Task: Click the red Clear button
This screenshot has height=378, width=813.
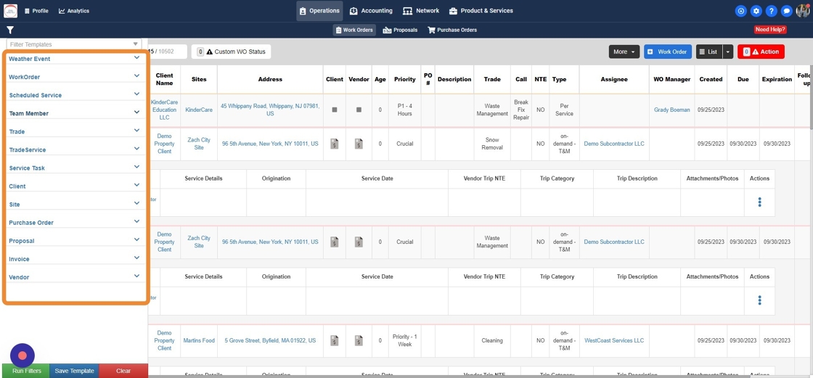Action: click(x=123, y=371)
